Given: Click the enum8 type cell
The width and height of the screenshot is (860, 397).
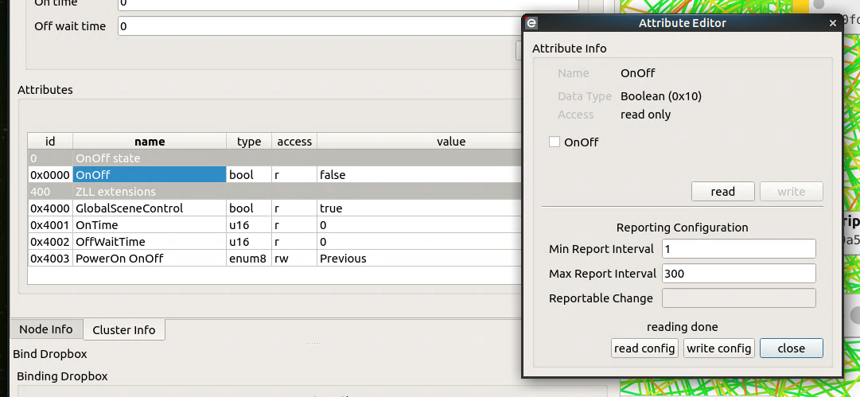Looking at the screenshot, I should coord(249,259).
